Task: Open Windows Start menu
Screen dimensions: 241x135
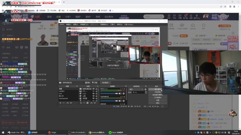Action: tap(3, 132)
